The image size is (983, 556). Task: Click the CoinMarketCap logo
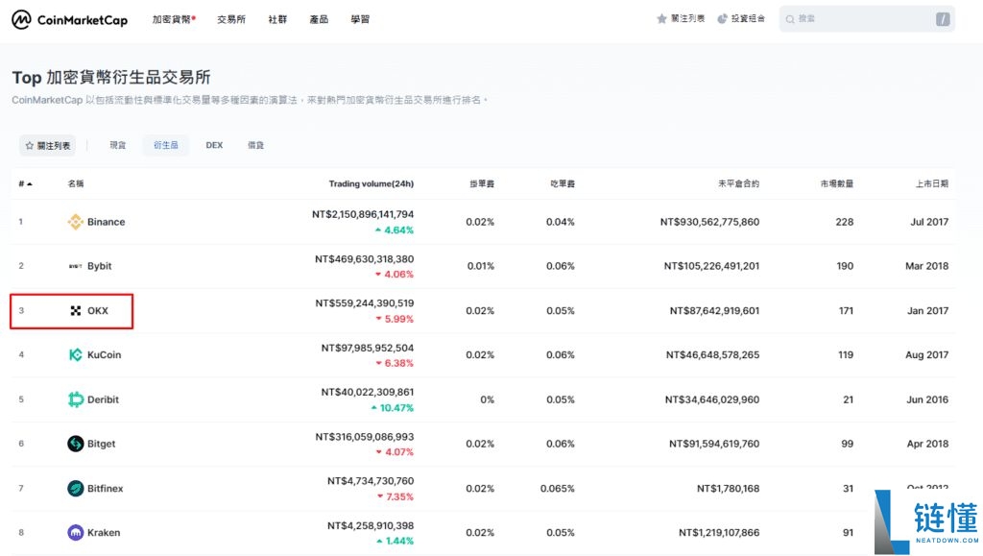69,19
